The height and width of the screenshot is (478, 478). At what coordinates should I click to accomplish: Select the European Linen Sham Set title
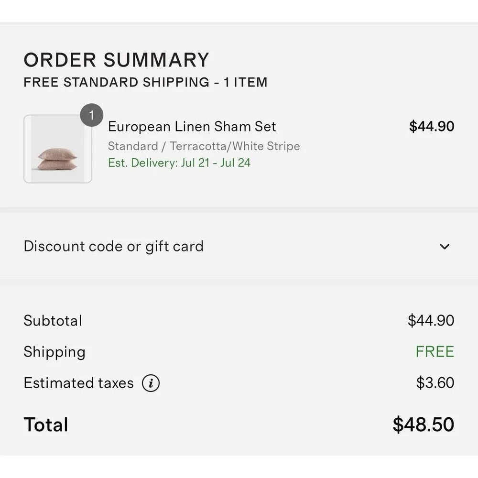[192, 126]
